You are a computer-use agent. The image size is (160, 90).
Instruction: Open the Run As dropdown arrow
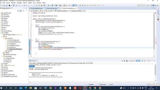[x=54, y=5]
